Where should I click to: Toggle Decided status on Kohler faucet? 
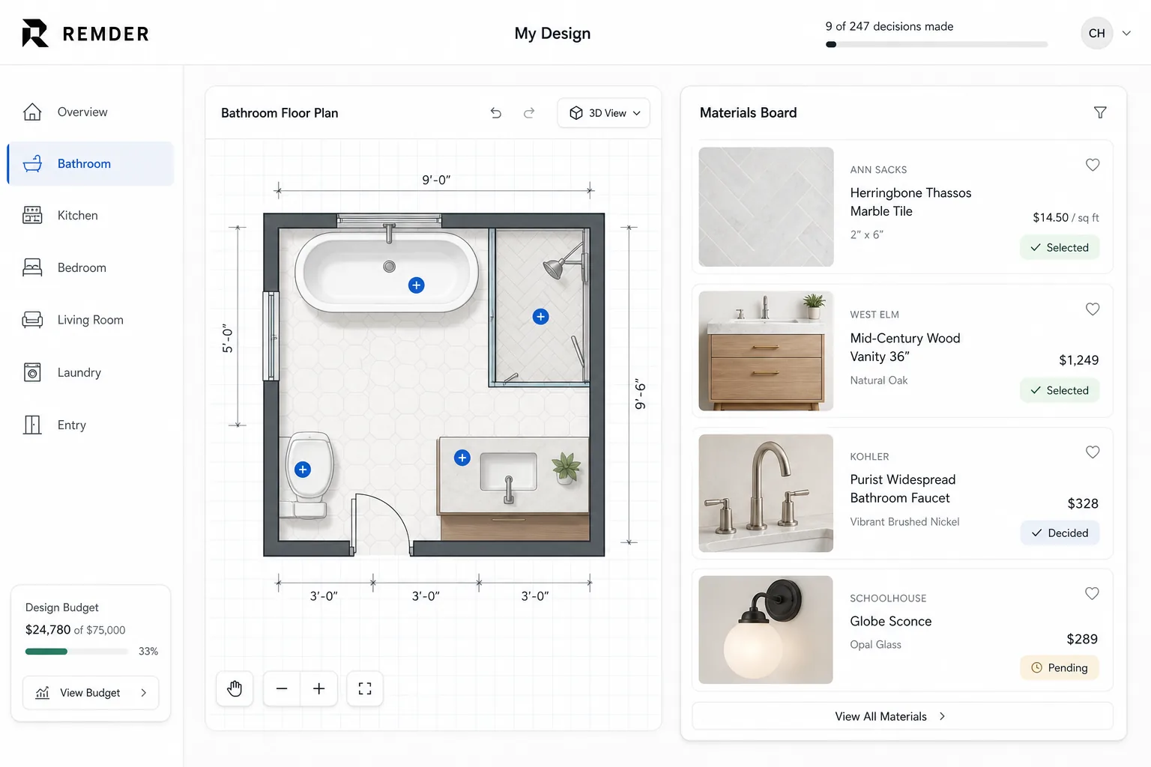point(1060,533)
